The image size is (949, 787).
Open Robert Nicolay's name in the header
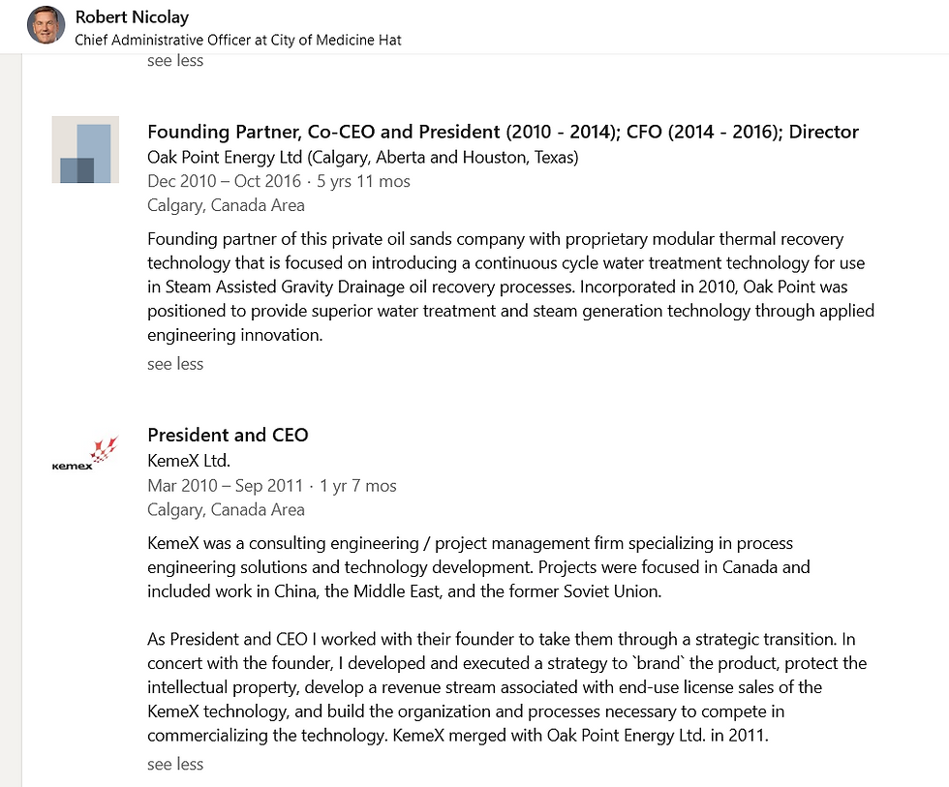pos(132,16)
